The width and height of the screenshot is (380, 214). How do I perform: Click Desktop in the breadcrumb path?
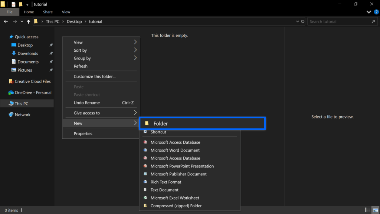click(x=74, y=22)
